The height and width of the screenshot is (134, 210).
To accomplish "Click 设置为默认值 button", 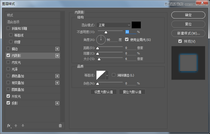I will pyautogui.click(x=104, y=92).
